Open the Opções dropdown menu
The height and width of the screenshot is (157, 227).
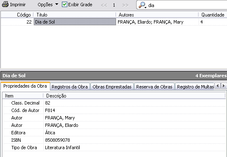click(48, 5)
